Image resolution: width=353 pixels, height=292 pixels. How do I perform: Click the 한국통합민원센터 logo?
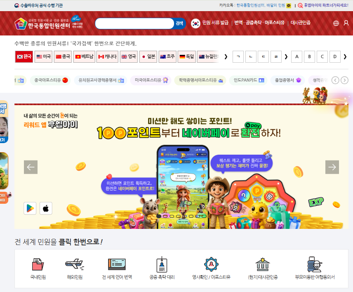42,24
